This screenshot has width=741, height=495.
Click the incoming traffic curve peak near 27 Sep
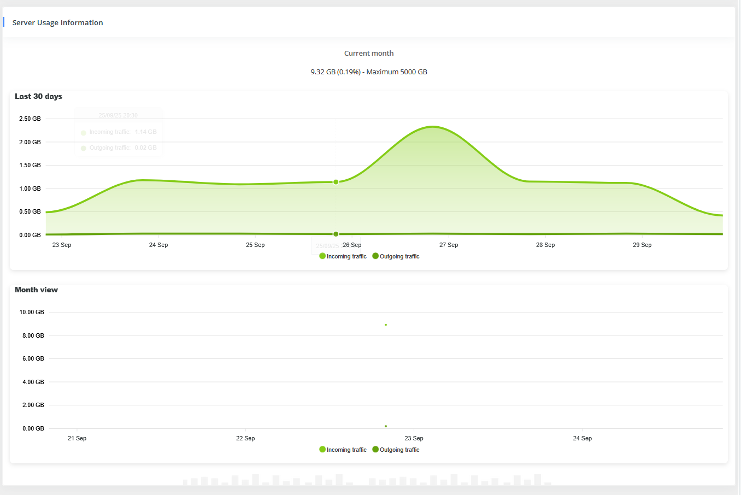tap(433, 127)
